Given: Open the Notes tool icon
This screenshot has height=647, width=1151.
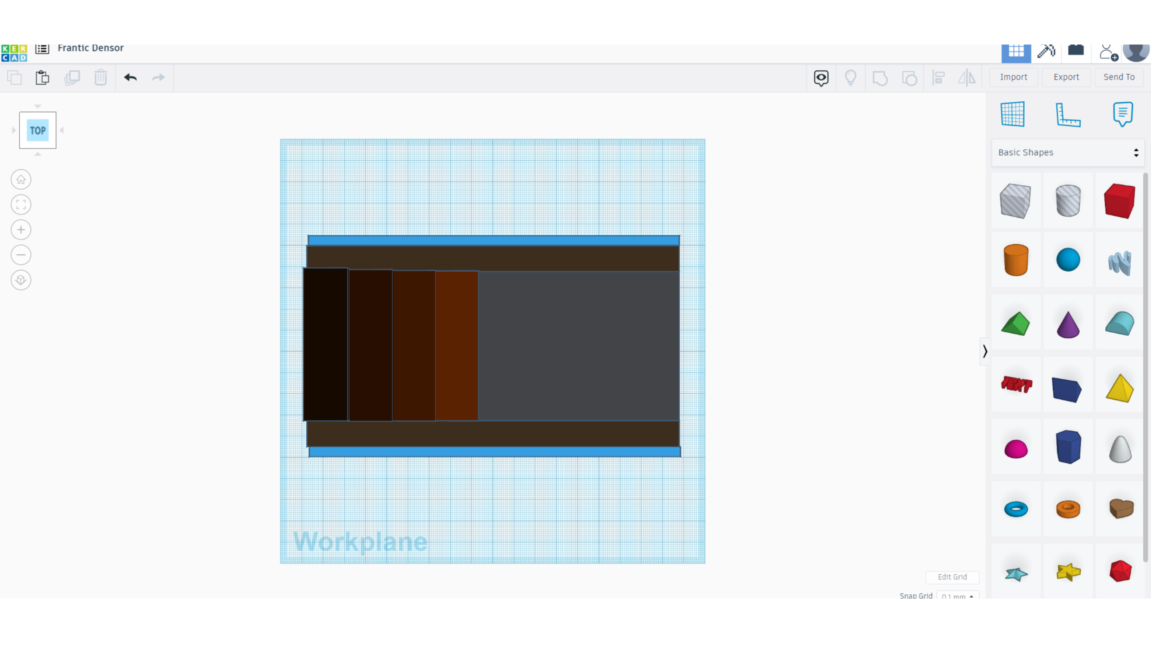Looking at the screenshot, I should pyautogui.click(x=1122, y=115).
